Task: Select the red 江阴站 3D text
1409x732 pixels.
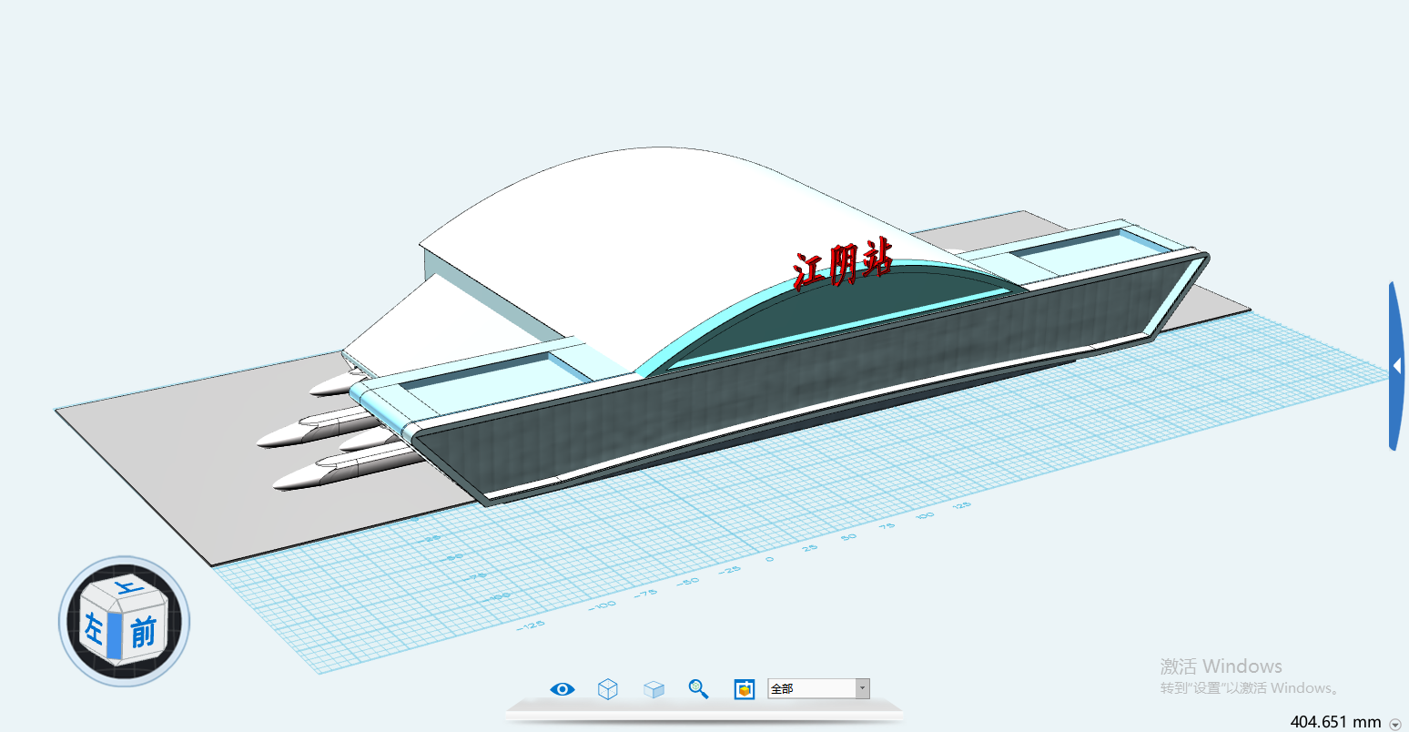Action: pyautogui.click(x=842, y=264)
